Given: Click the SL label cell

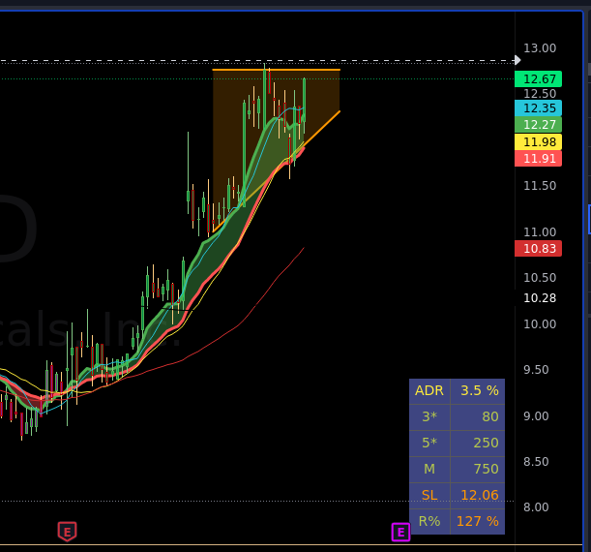Looking at the screenshot, I should 429,496.
